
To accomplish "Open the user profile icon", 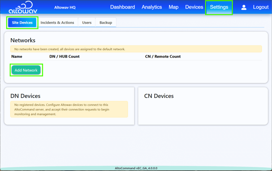I will (x=244, y=7).
